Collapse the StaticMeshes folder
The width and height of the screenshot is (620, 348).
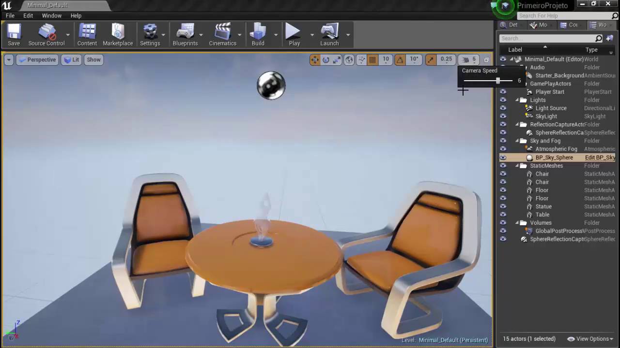517,166
